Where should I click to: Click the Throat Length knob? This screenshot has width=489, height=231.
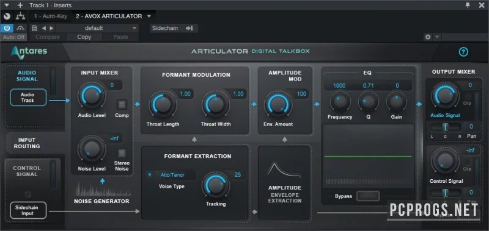coord(163,104)
